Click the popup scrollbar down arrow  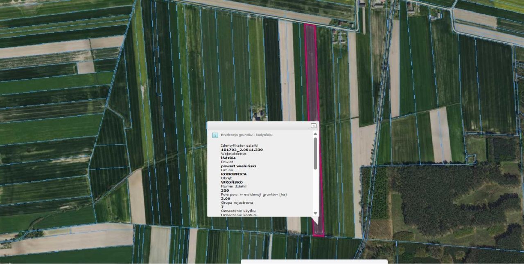(x=315, y=213)
